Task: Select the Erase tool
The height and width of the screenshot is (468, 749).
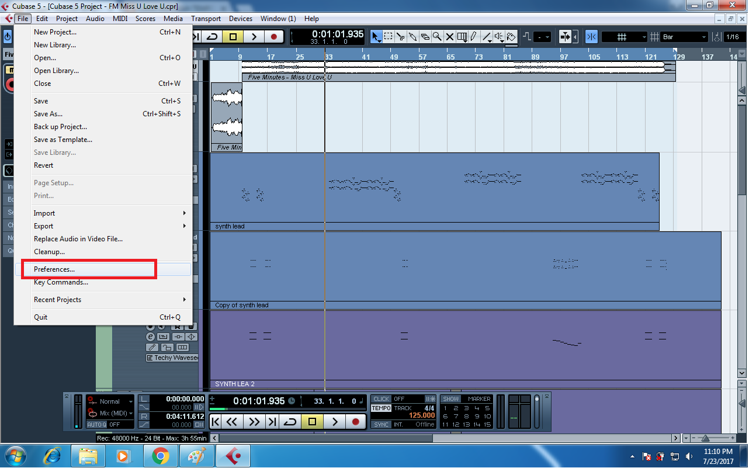Action: pos(425,37)
